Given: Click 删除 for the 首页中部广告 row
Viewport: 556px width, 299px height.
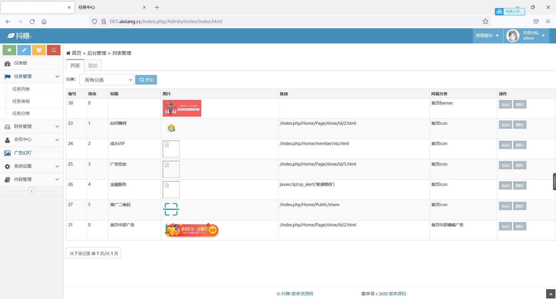Looking at the screenshot, I should [x=520, y=226].
